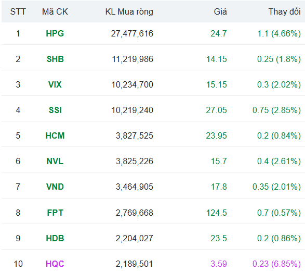Viewport: 305px width, 272px height.
Task: Select net buy volume 2,189,501
Action: click(x=135, y=264)
